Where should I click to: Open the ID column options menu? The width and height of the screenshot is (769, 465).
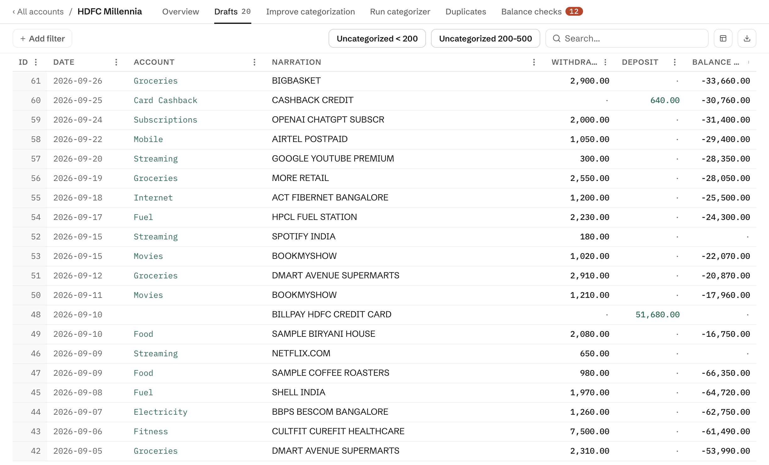point(36,62)
